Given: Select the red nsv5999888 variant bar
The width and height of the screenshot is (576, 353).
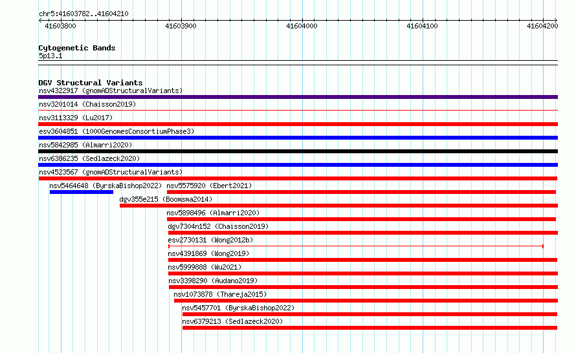Looking at the screenshot, I should (x=363, y=273).
